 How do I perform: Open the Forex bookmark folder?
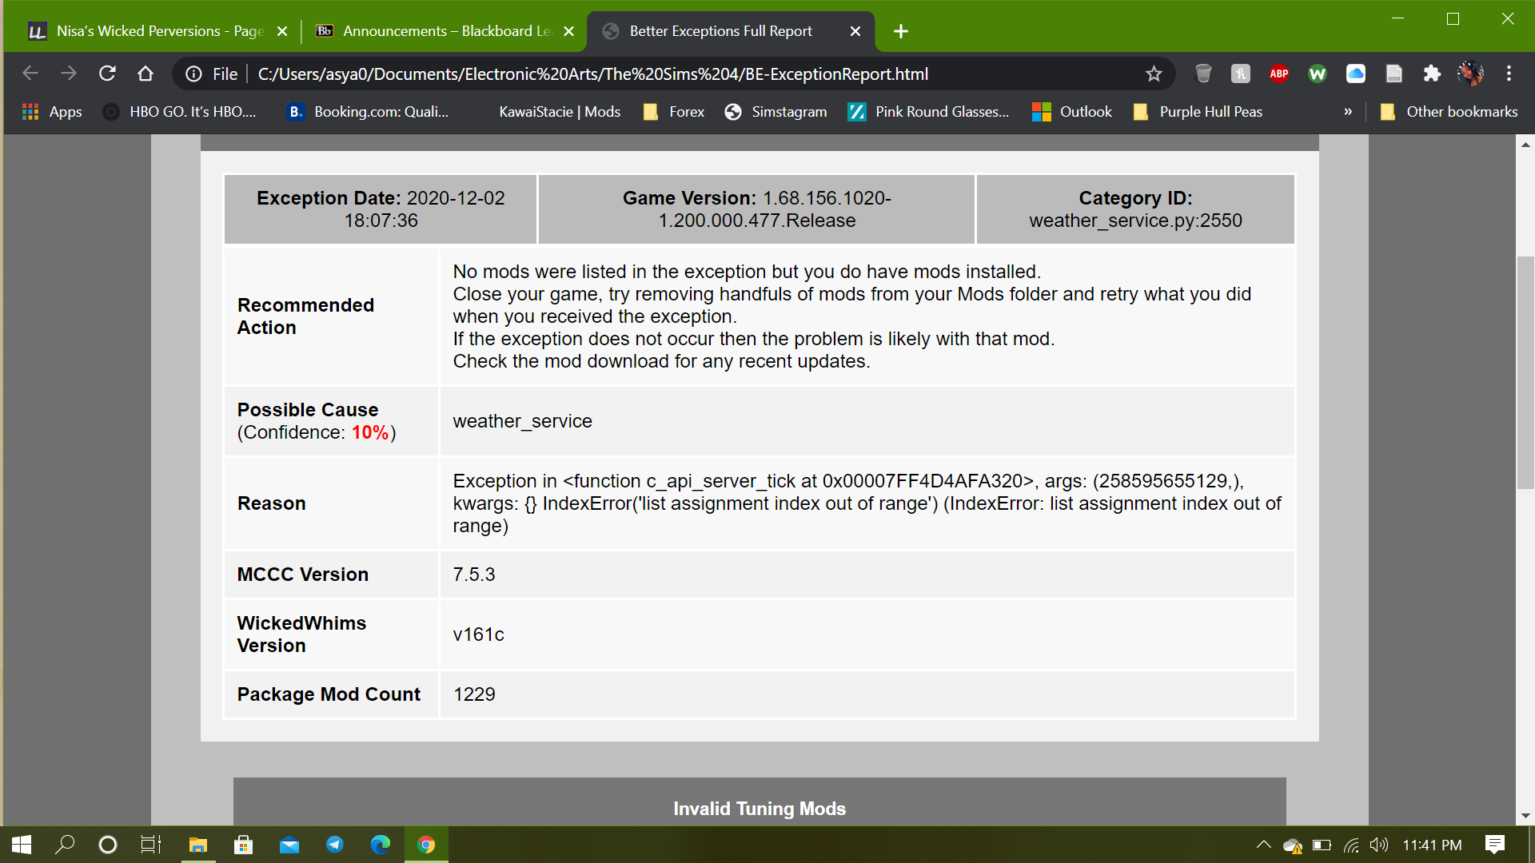[674, 112]
